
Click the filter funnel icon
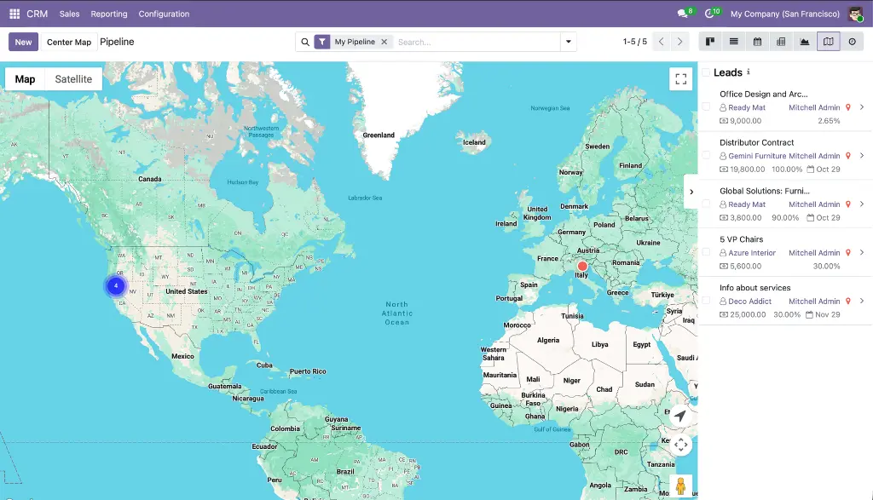[322, 42]
